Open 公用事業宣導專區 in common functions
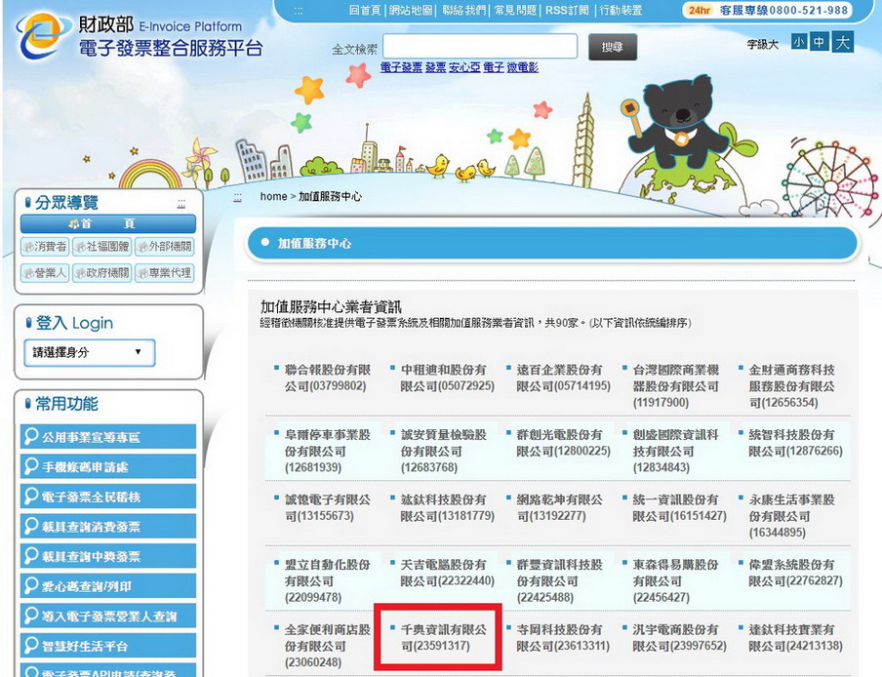This screenshot has width=882, height=677. (x=108, y=437)
